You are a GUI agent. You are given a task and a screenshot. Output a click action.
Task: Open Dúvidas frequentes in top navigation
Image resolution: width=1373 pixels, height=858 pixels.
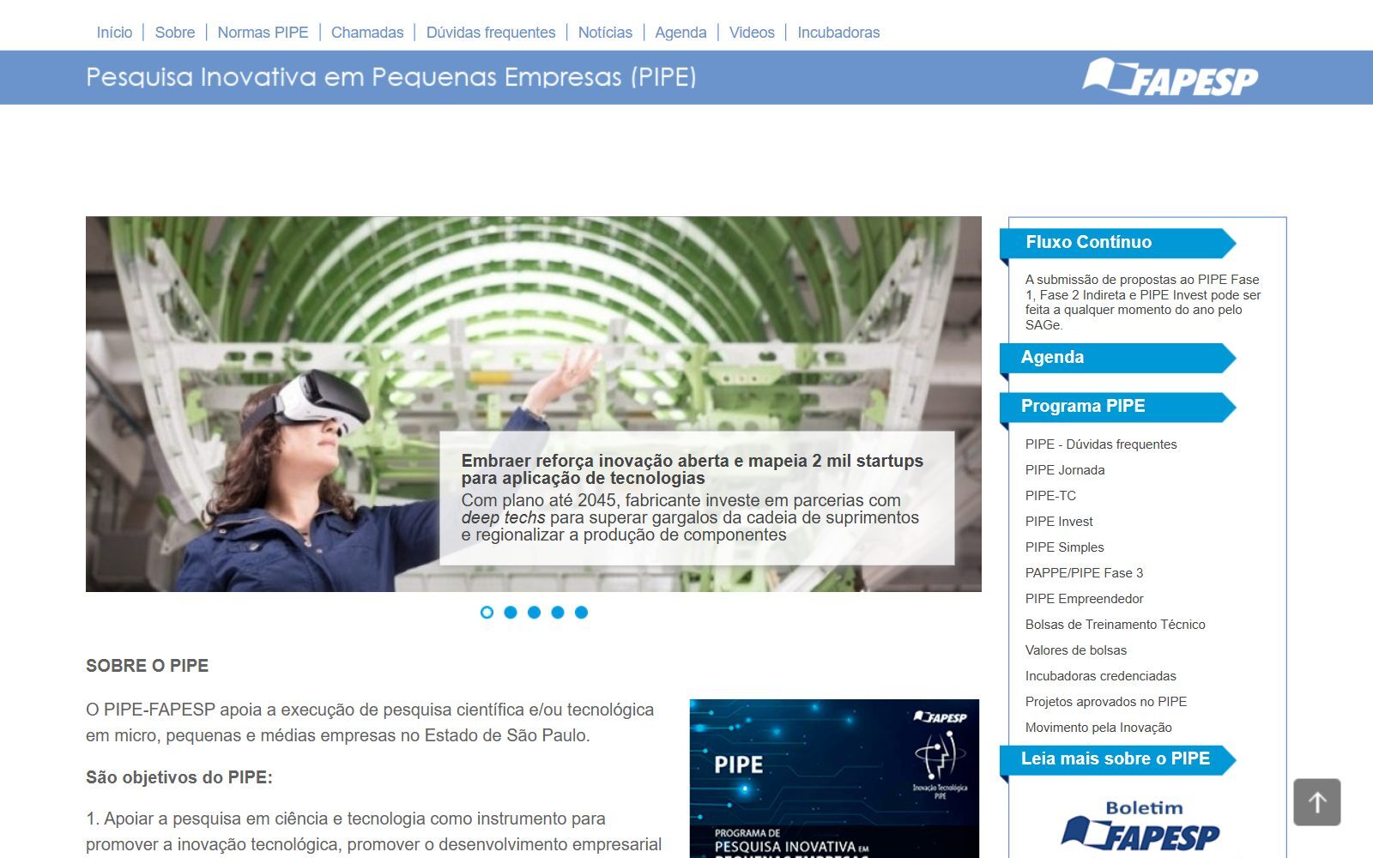pos(491,33)
